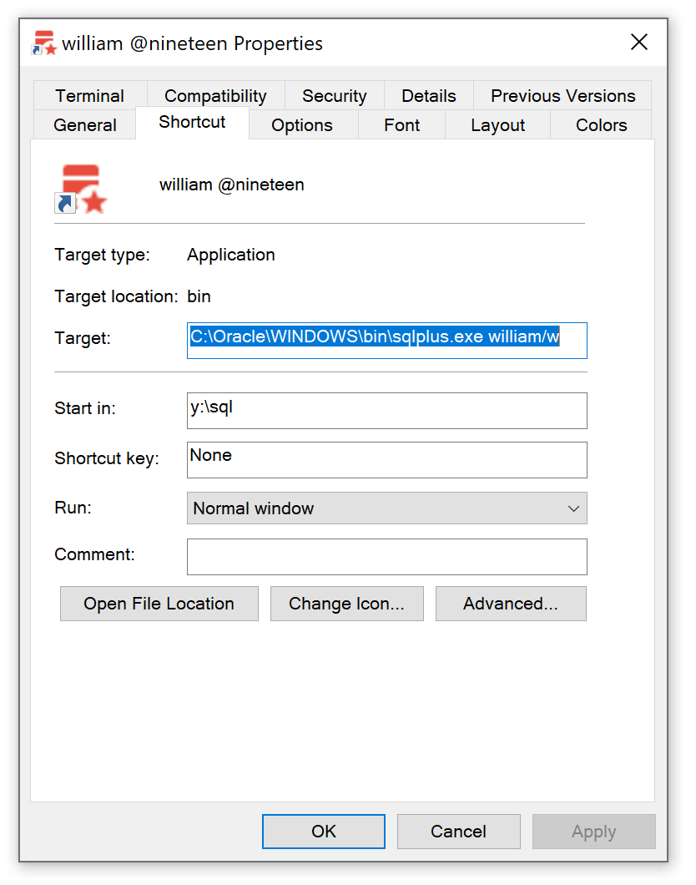Expand the Run window mode dropdown
The image size is (696, 885).
387,508
